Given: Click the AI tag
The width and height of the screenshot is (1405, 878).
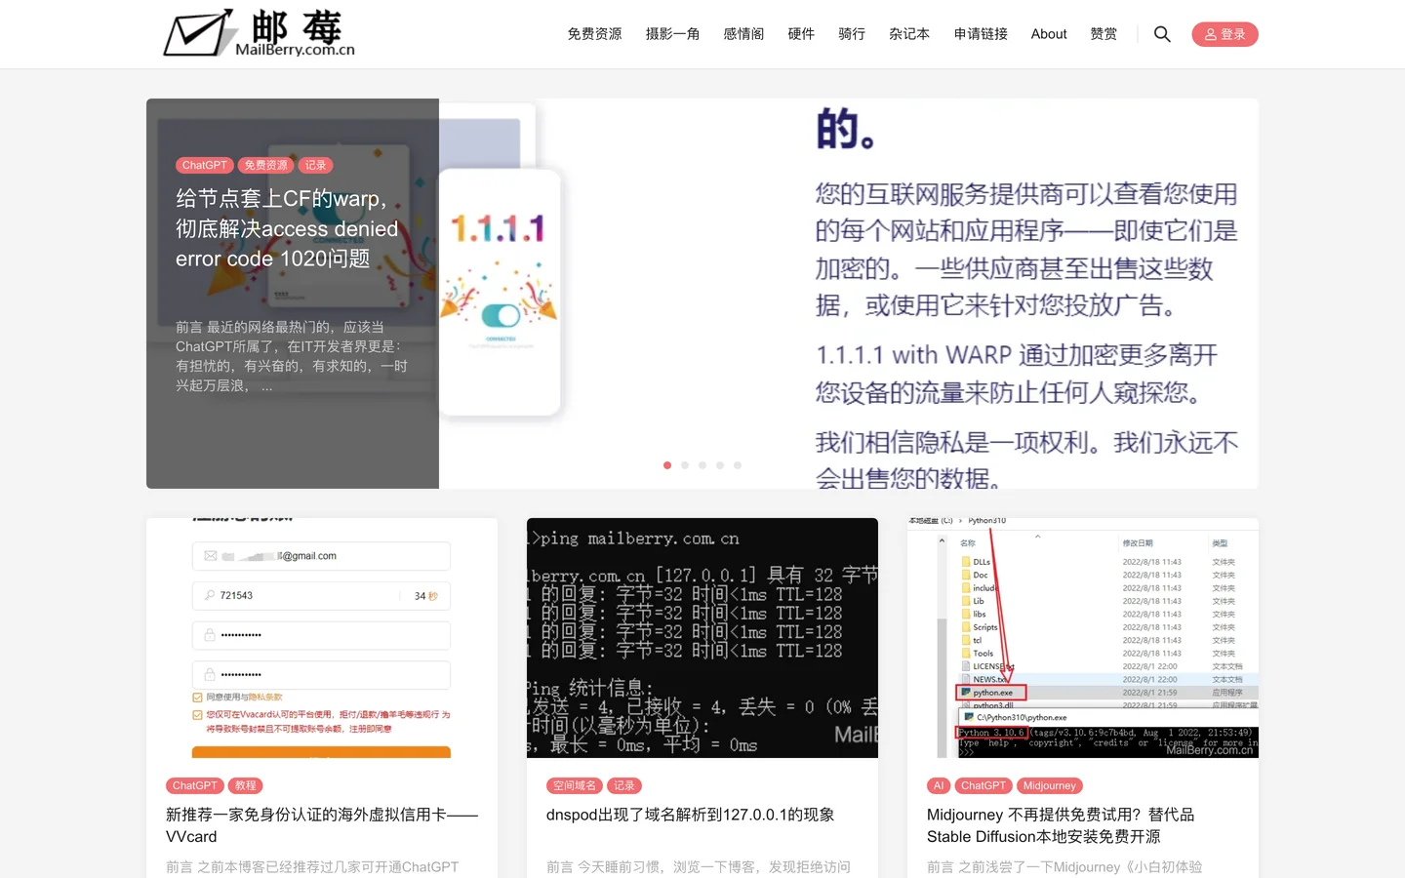Looking at the screenshot, I should [939, 785].
